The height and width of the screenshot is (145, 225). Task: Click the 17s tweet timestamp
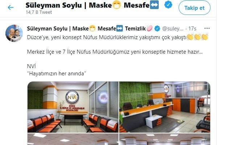(x=192, y=29)
